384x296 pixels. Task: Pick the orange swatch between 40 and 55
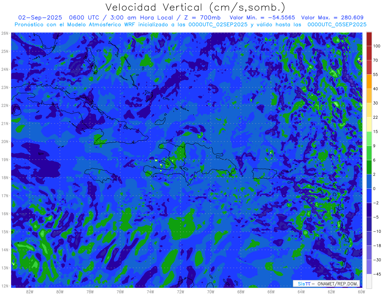[x=369, y=81]
